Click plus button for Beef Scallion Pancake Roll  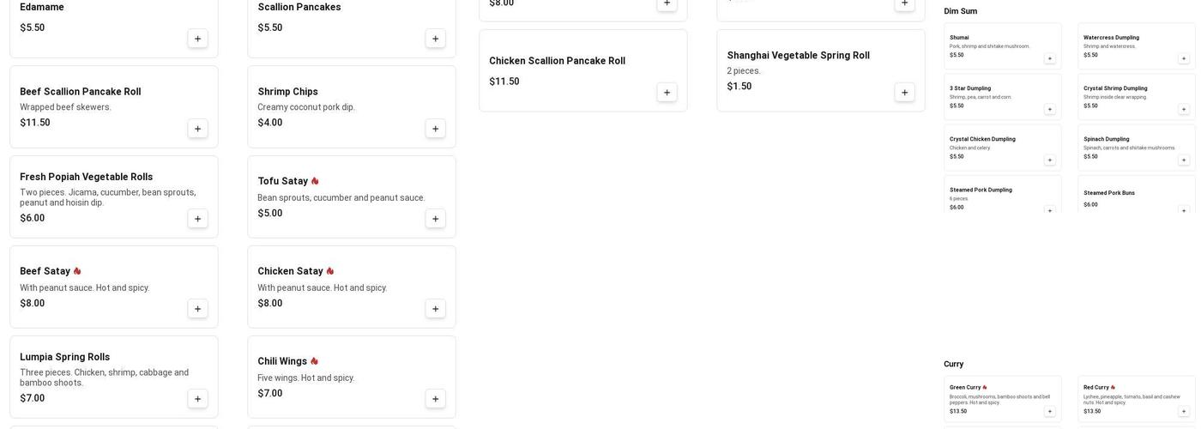(x=197, y=129)
